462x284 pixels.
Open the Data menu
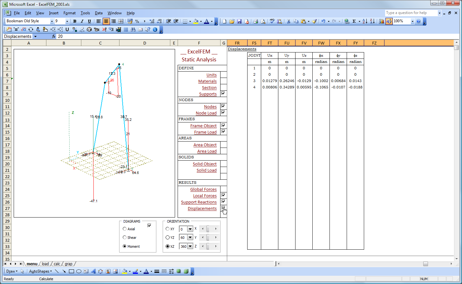[99, 13]
